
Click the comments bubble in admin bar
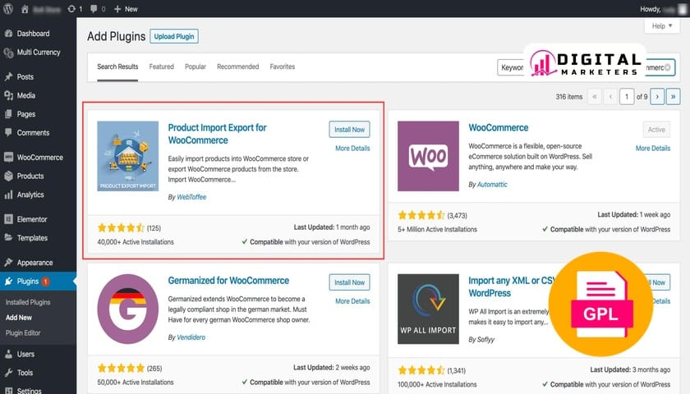[94, 8]
